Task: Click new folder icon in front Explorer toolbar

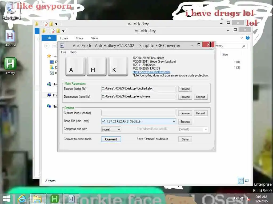Action: point(58,31)
